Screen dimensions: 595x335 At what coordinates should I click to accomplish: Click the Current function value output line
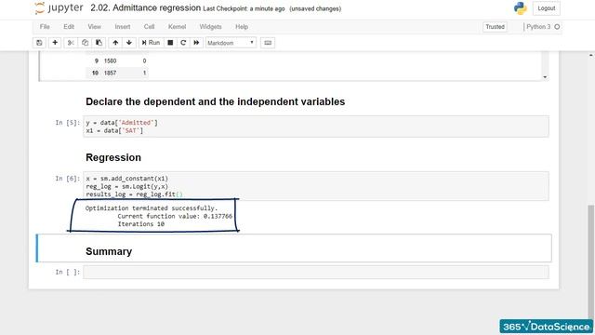point(175,216)
